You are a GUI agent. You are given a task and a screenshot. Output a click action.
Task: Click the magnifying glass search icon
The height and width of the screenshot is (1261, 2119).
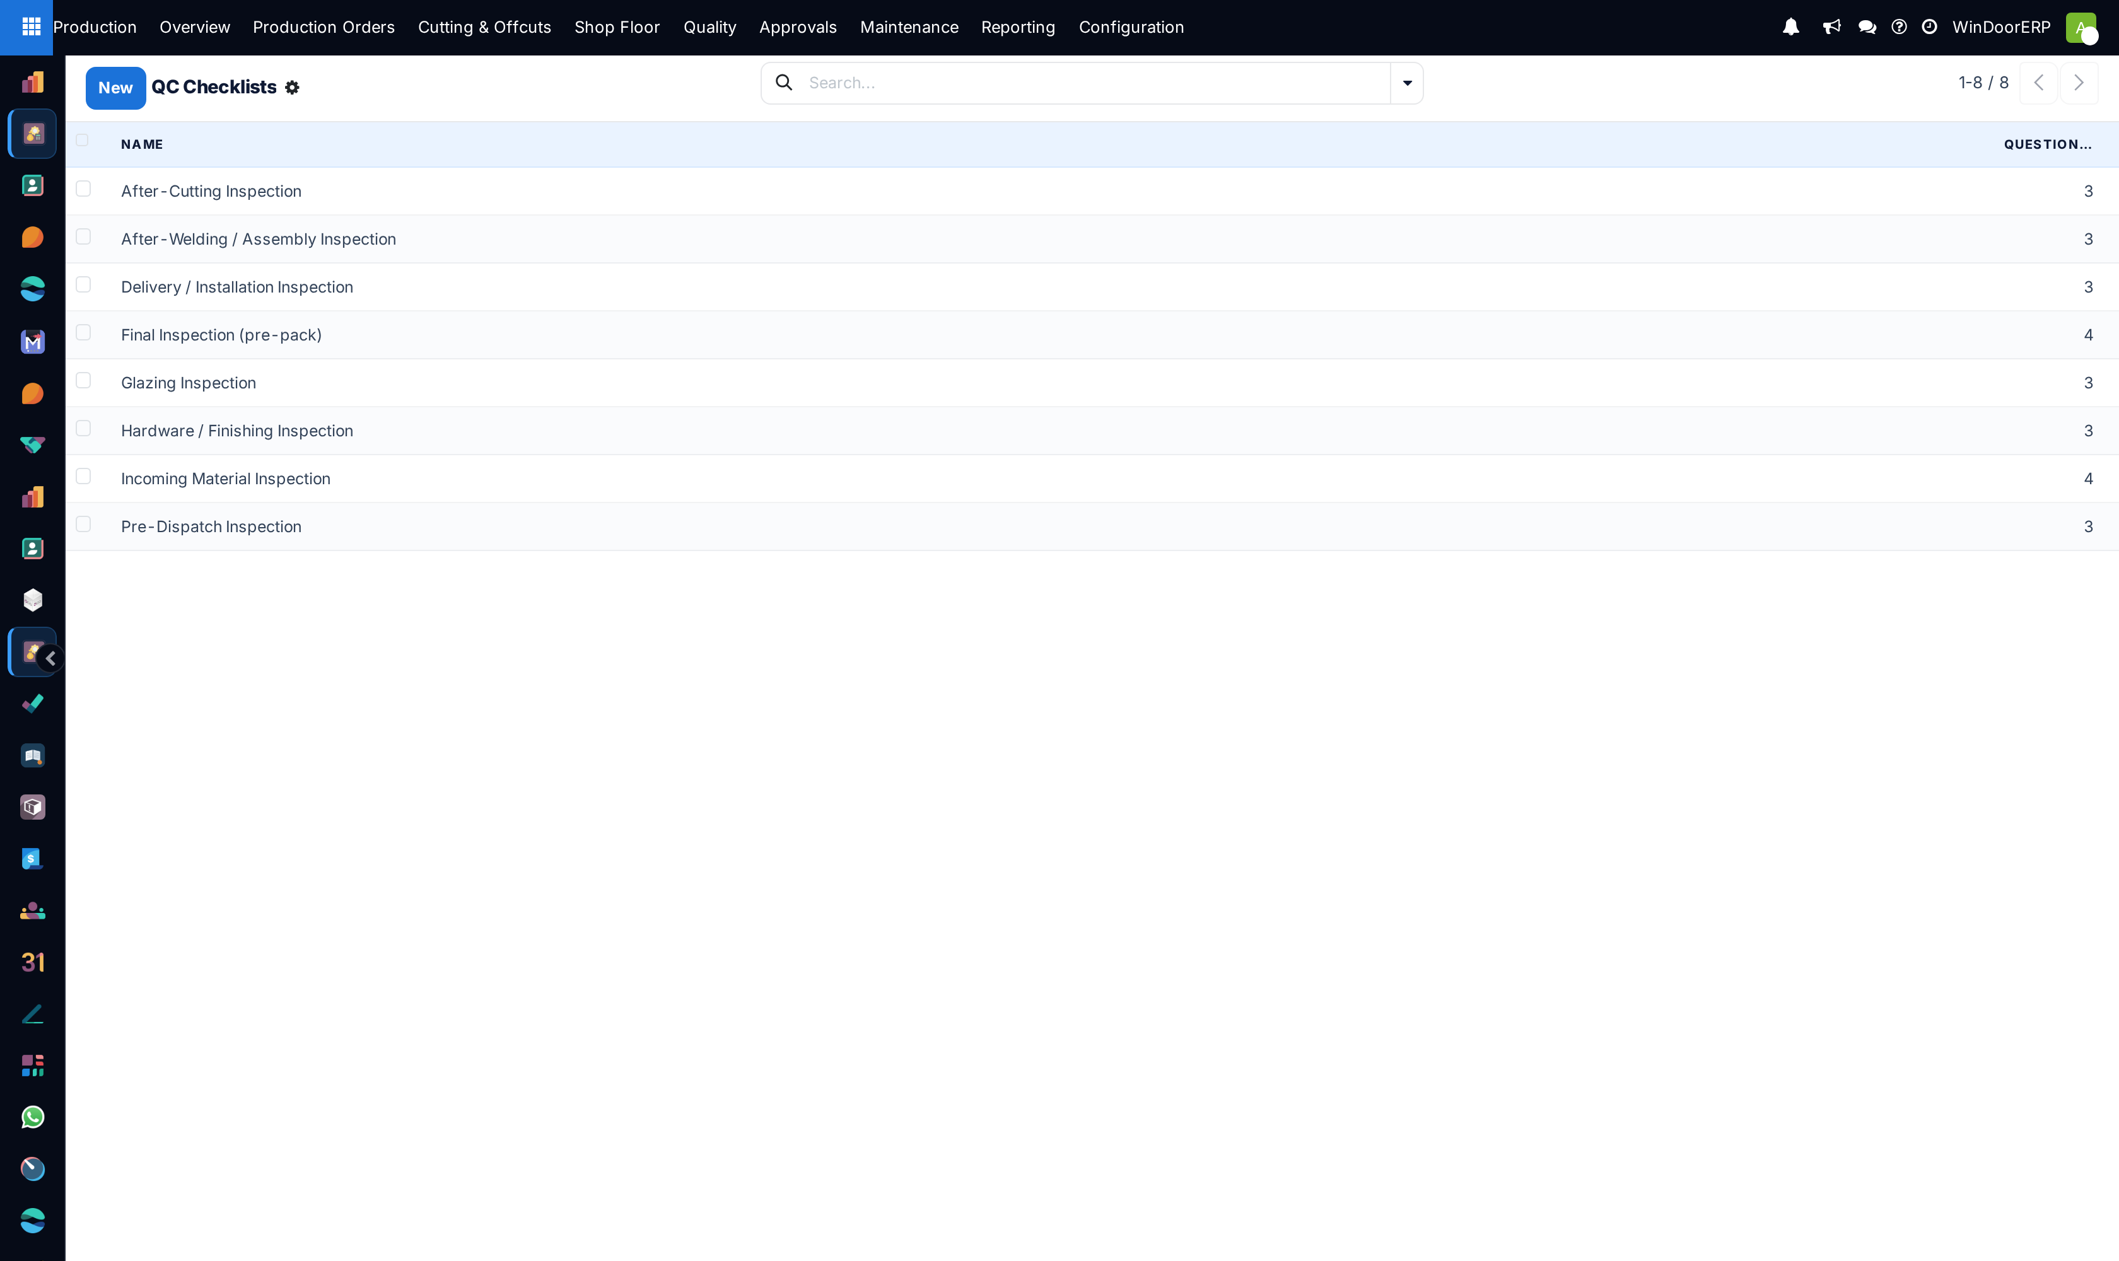tap(784, 83)
